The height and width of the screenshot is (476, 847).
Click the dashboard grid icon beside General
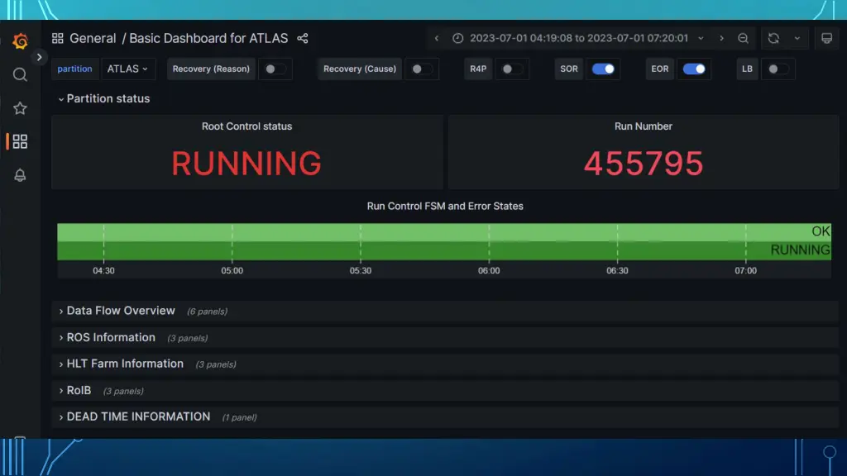(57, 38)
